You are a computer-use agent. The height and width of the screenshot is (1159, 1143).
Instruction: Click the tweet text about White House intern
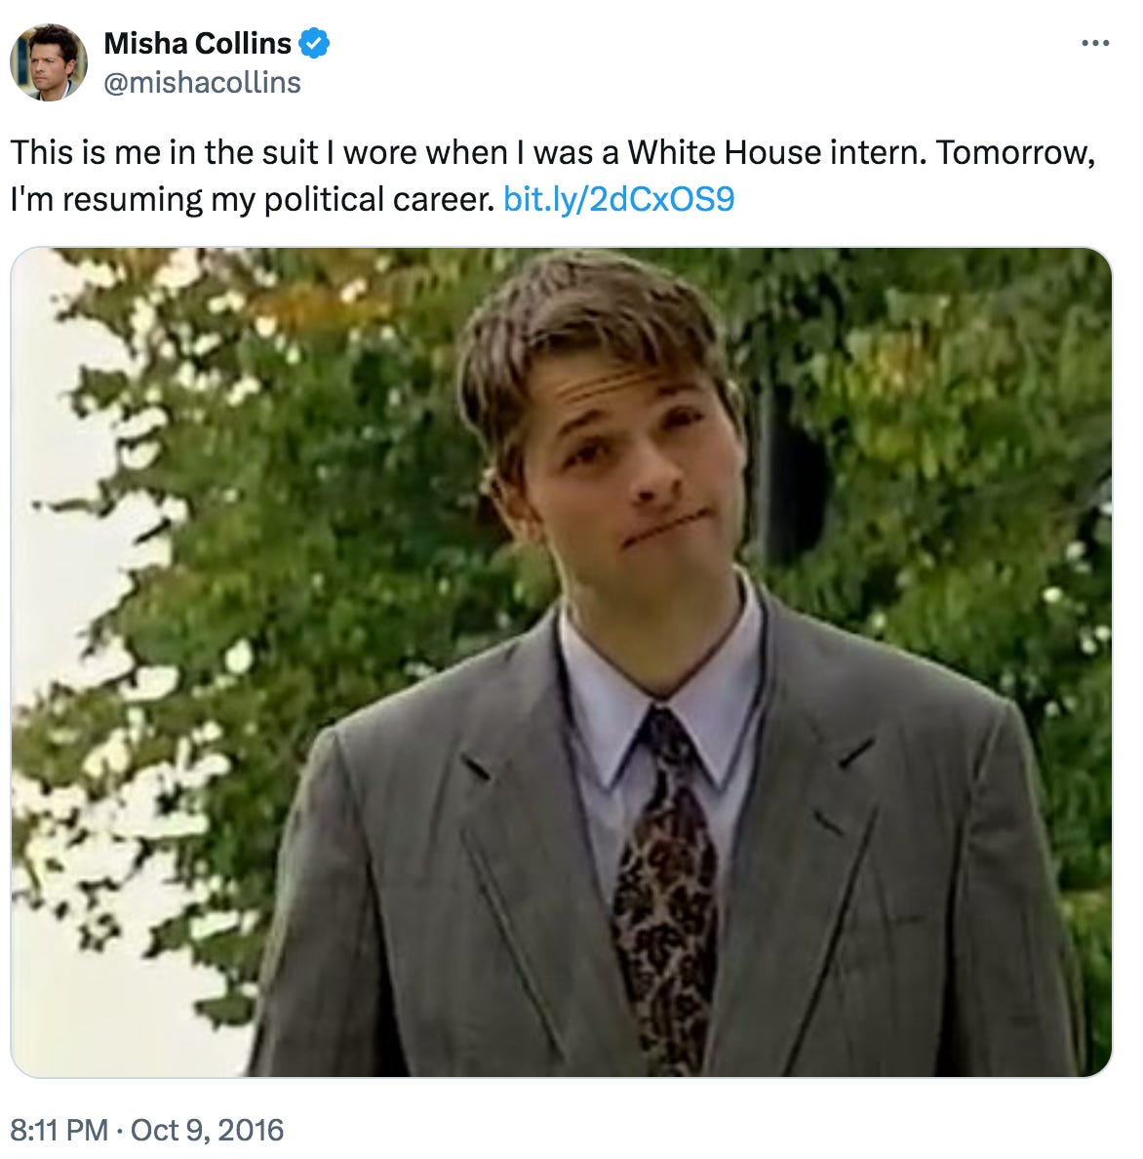pos(553,176)
